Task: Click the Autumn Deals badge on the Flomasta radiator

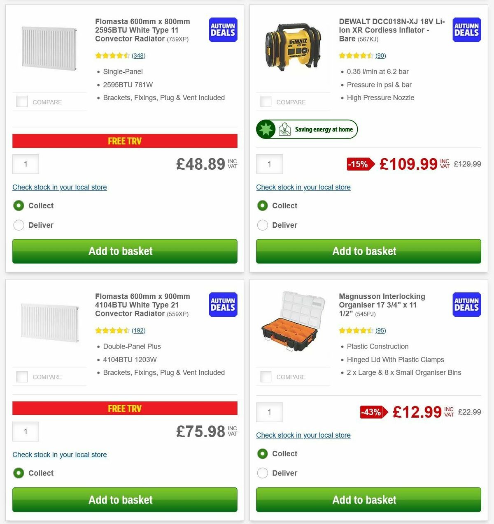Action: [222, 30]
